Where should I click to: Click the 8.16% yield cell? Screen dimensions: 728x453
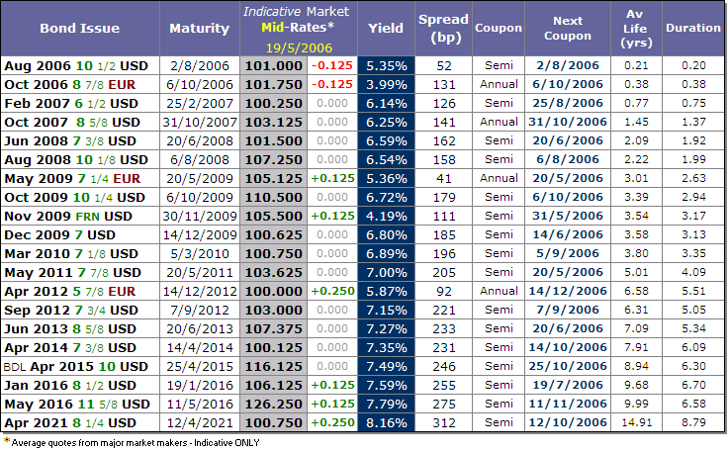pos(384,422)
